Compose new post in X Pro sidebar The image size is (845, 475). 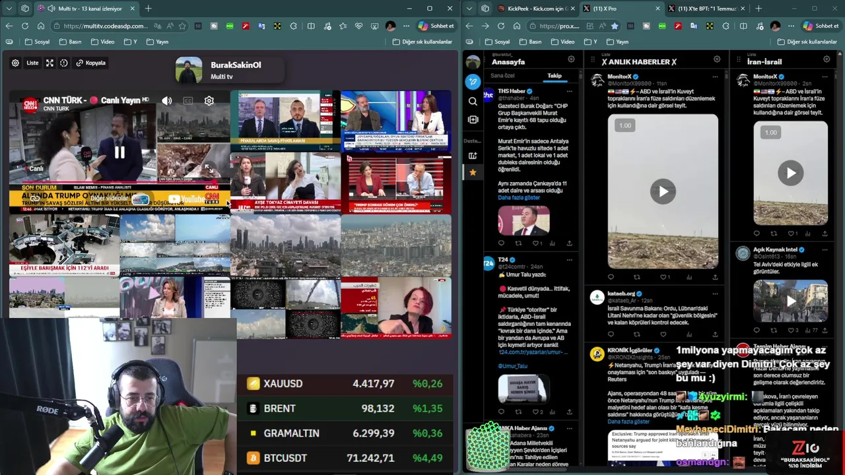click(473, 82)
